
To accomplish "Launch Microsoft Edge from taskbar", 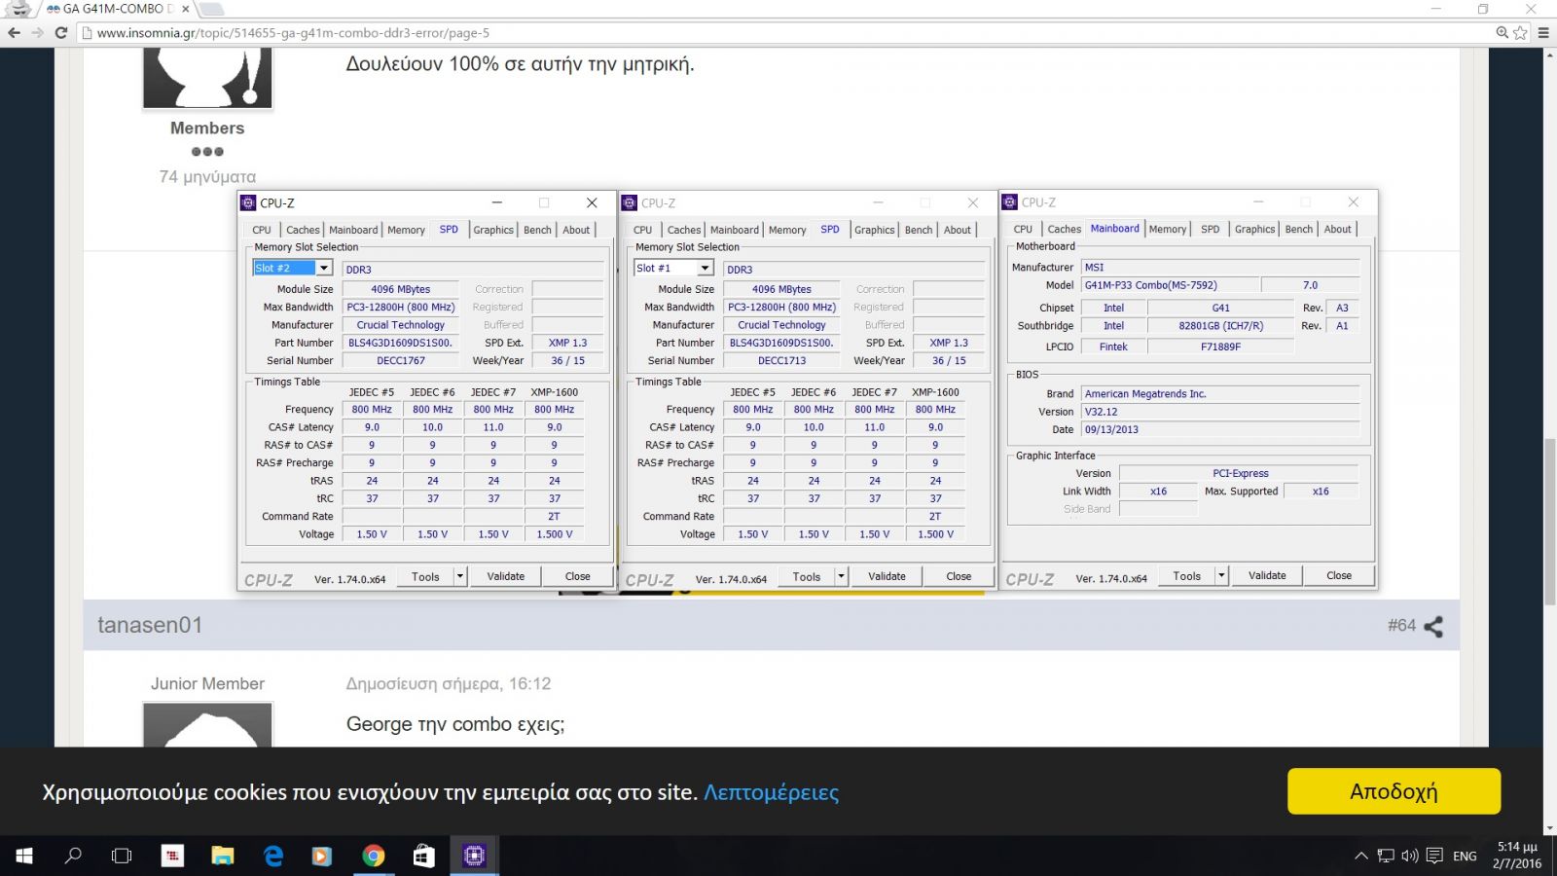I will click(273, 856).
